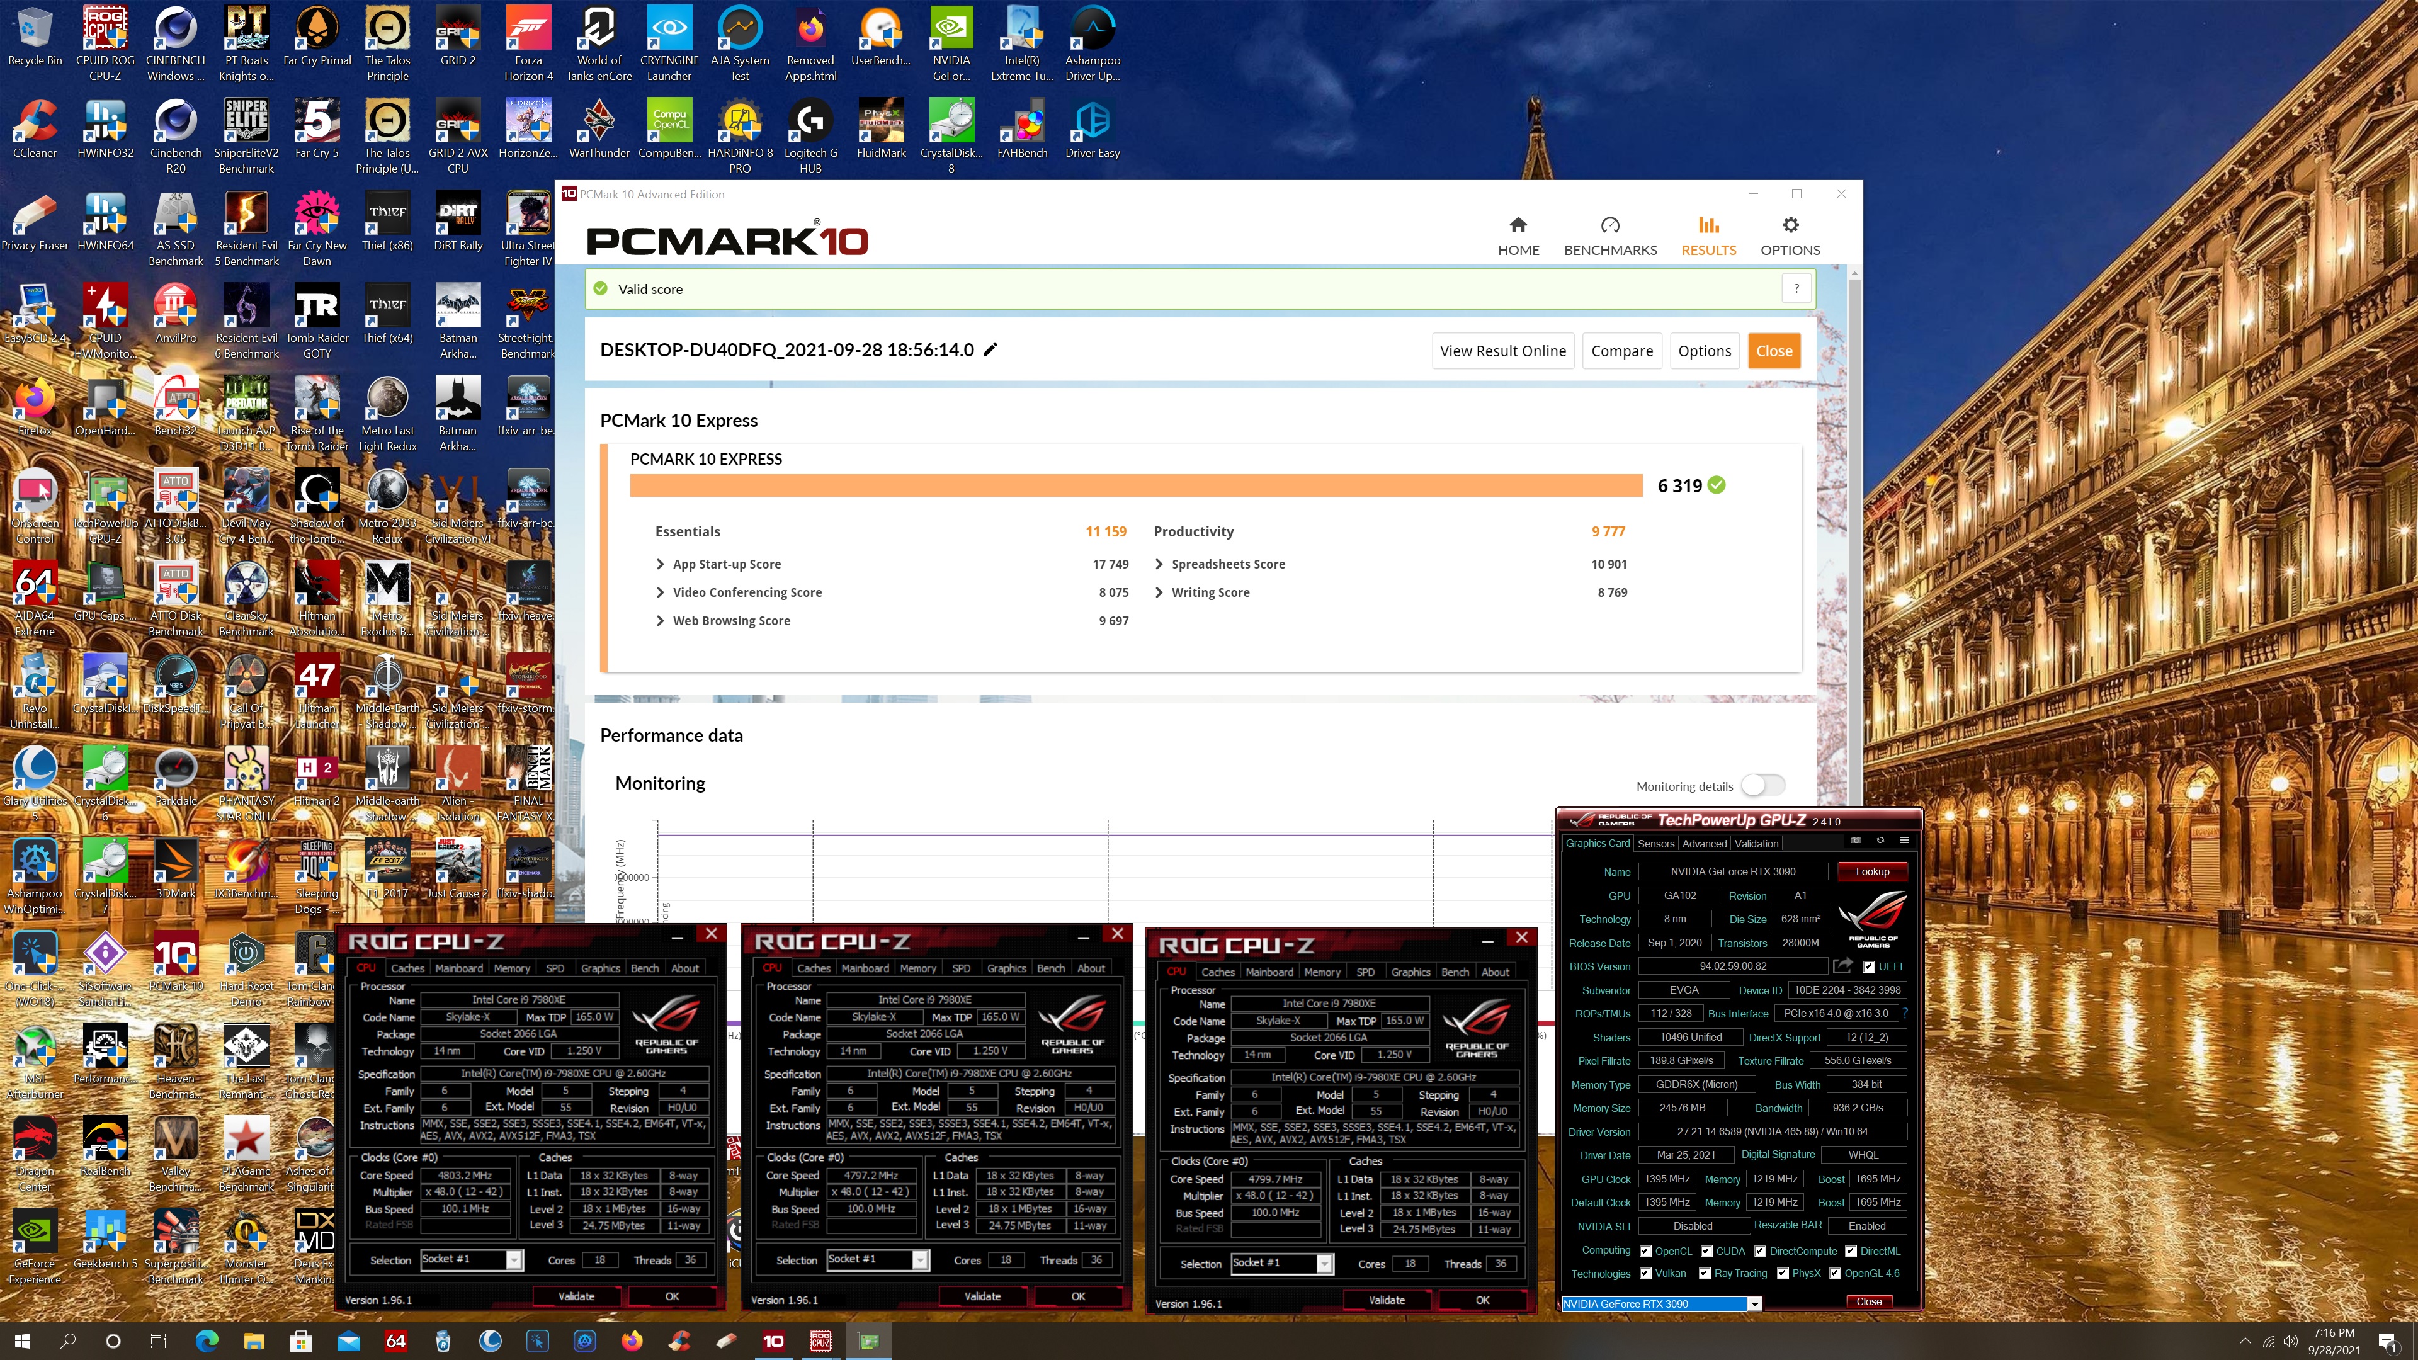Click PCMark 10 Express orange score bar
The image size is (2418, 1360).
(1136, 485)
